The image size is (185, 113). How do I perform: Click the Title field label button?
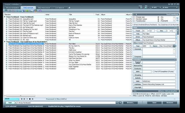(x=138, y=34)
